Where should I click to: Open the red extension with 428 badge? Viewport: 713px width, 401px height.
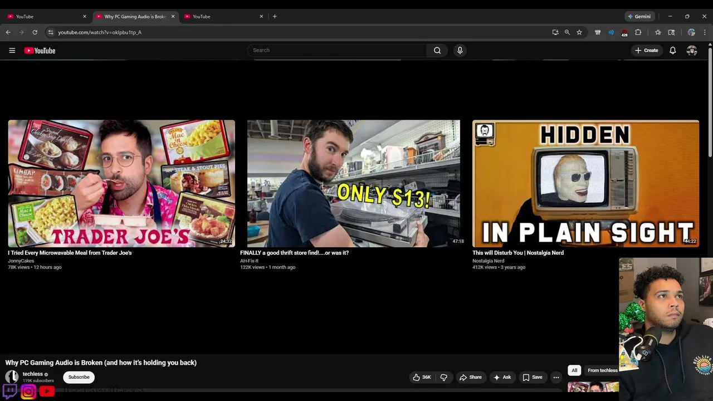pos(624,33)
